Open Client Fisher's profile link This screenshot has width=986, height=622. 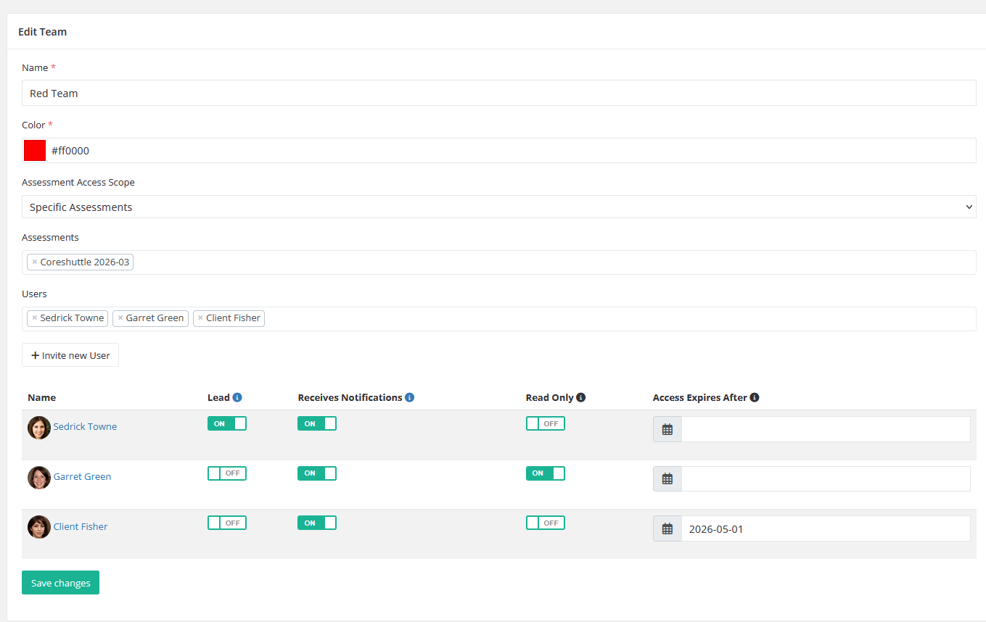click(80, 526)
